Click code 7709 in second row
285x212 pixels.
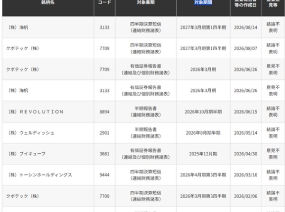[104, 48]
